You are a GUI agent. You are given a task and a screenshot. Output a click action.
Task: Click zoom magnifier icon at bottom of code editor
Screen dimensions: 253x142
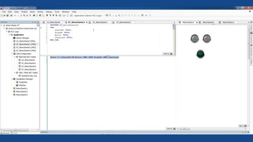[174, 129]
